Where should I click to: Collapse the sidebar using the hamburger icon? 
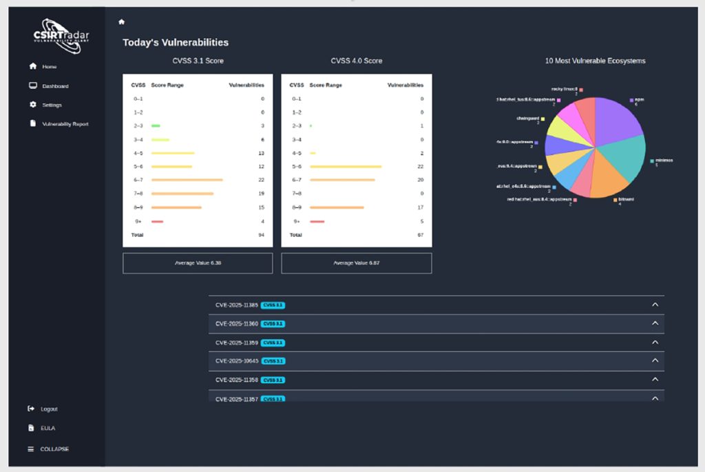pyautogui.click(x=31, y=449)
